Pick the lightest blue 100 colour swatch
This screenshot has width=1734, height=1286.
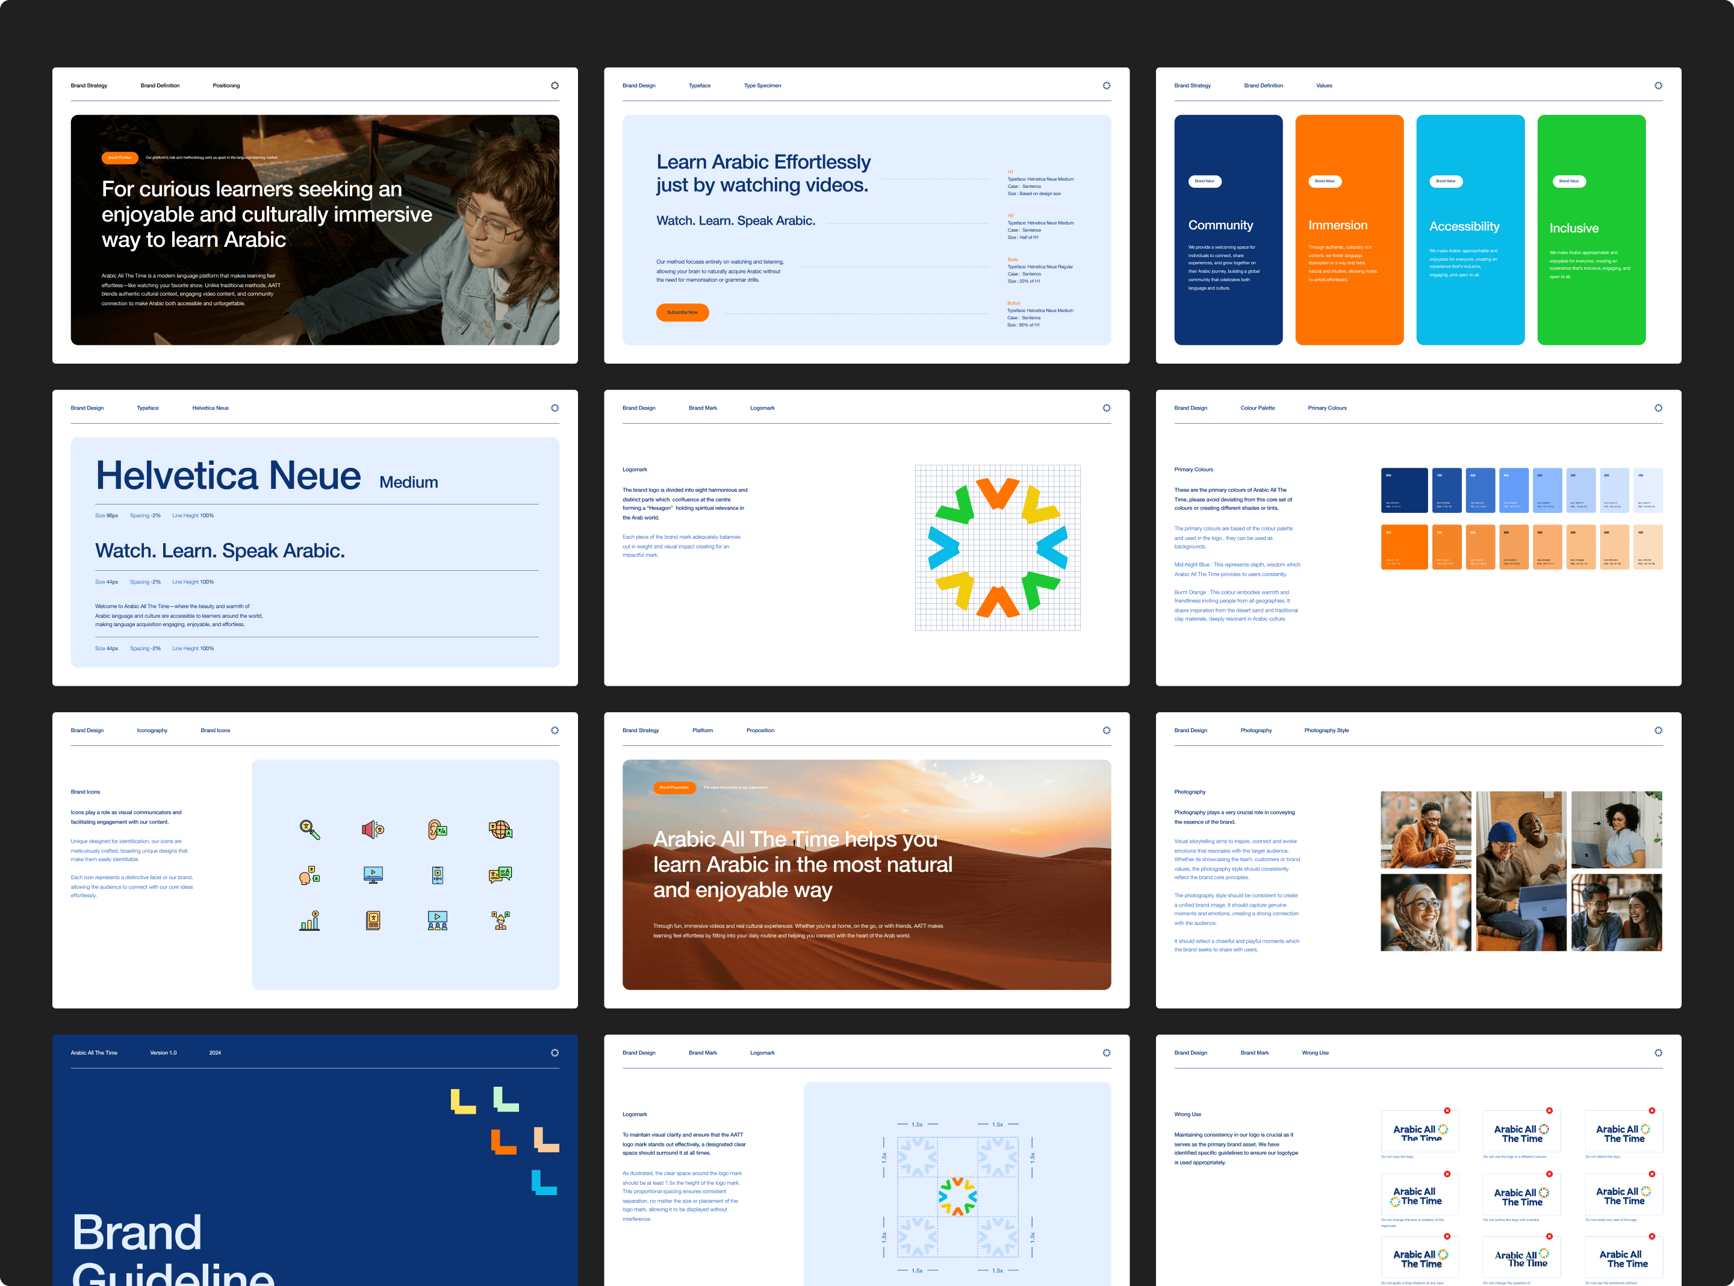1648,491
